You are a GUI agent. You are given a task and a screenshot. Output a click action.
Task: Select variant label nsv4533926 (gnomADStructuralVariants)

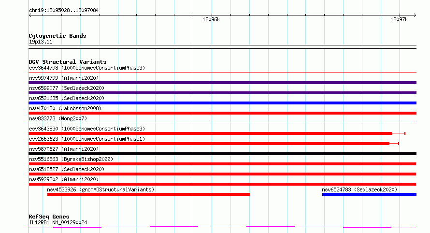pos(100,189)
